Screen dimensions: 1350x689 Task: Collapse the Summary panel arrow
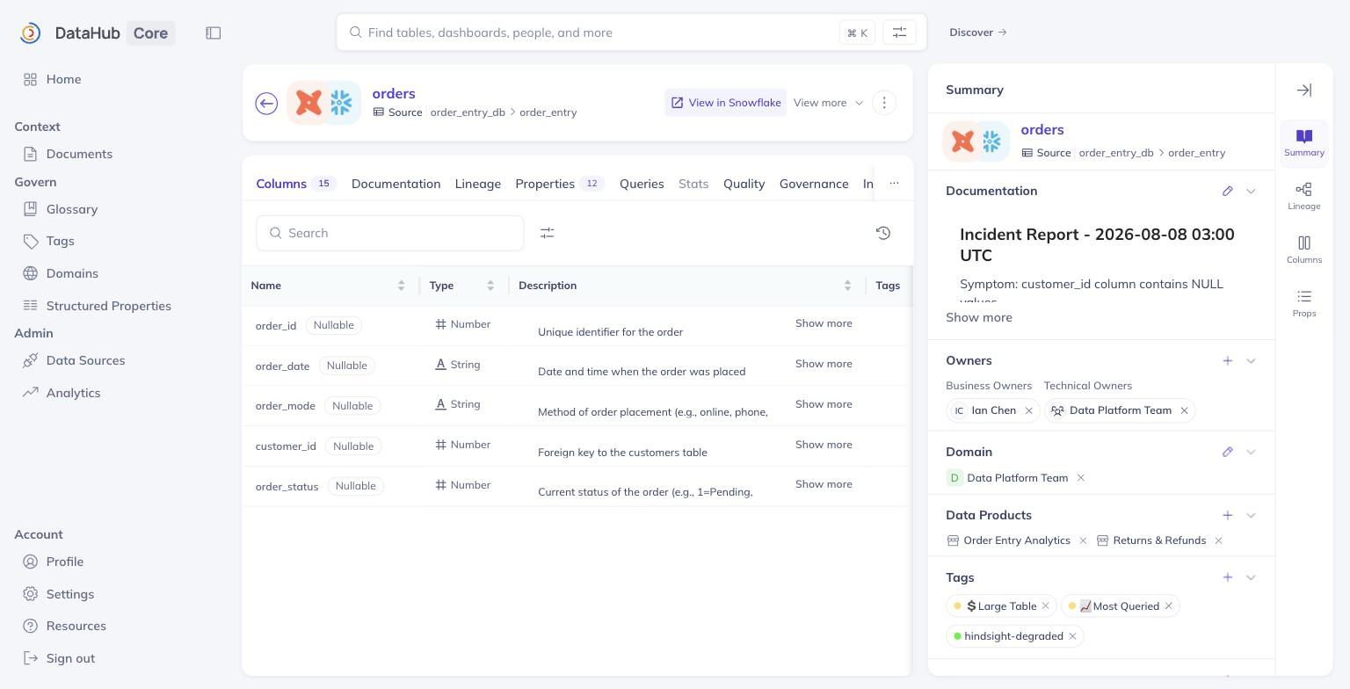point(1304,90)
